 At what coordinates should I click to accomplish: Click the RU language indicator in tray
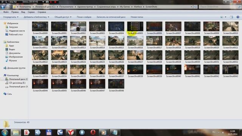click(x=214, y=132)
